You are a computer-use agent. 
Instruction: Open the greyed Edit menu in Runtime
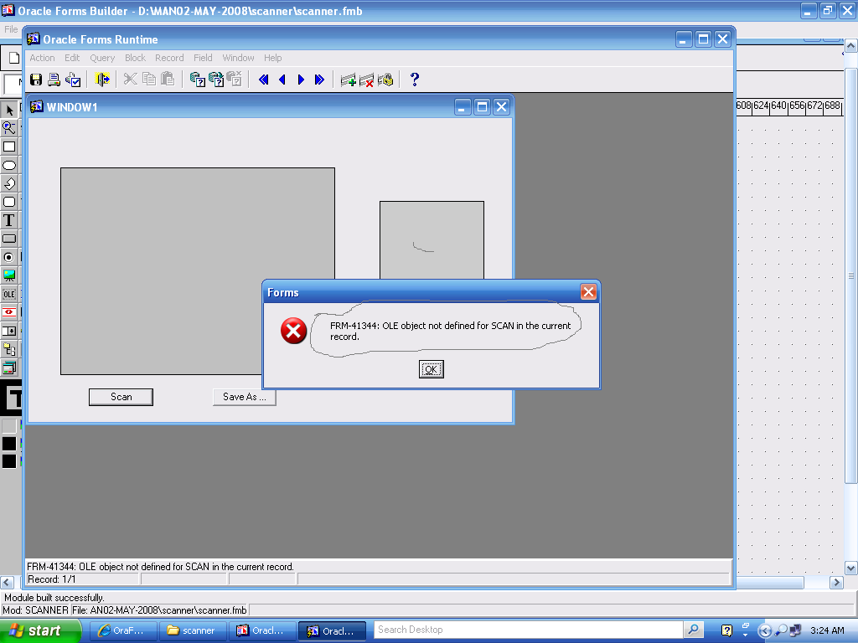[72, 58]
